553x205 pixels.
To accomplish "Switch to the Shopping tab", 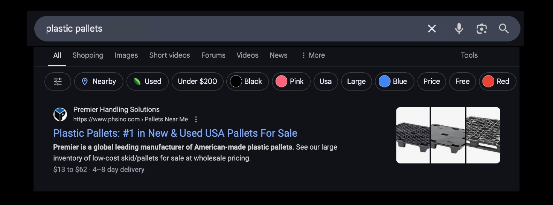I will pyautogui.click(x=88, y=55).
